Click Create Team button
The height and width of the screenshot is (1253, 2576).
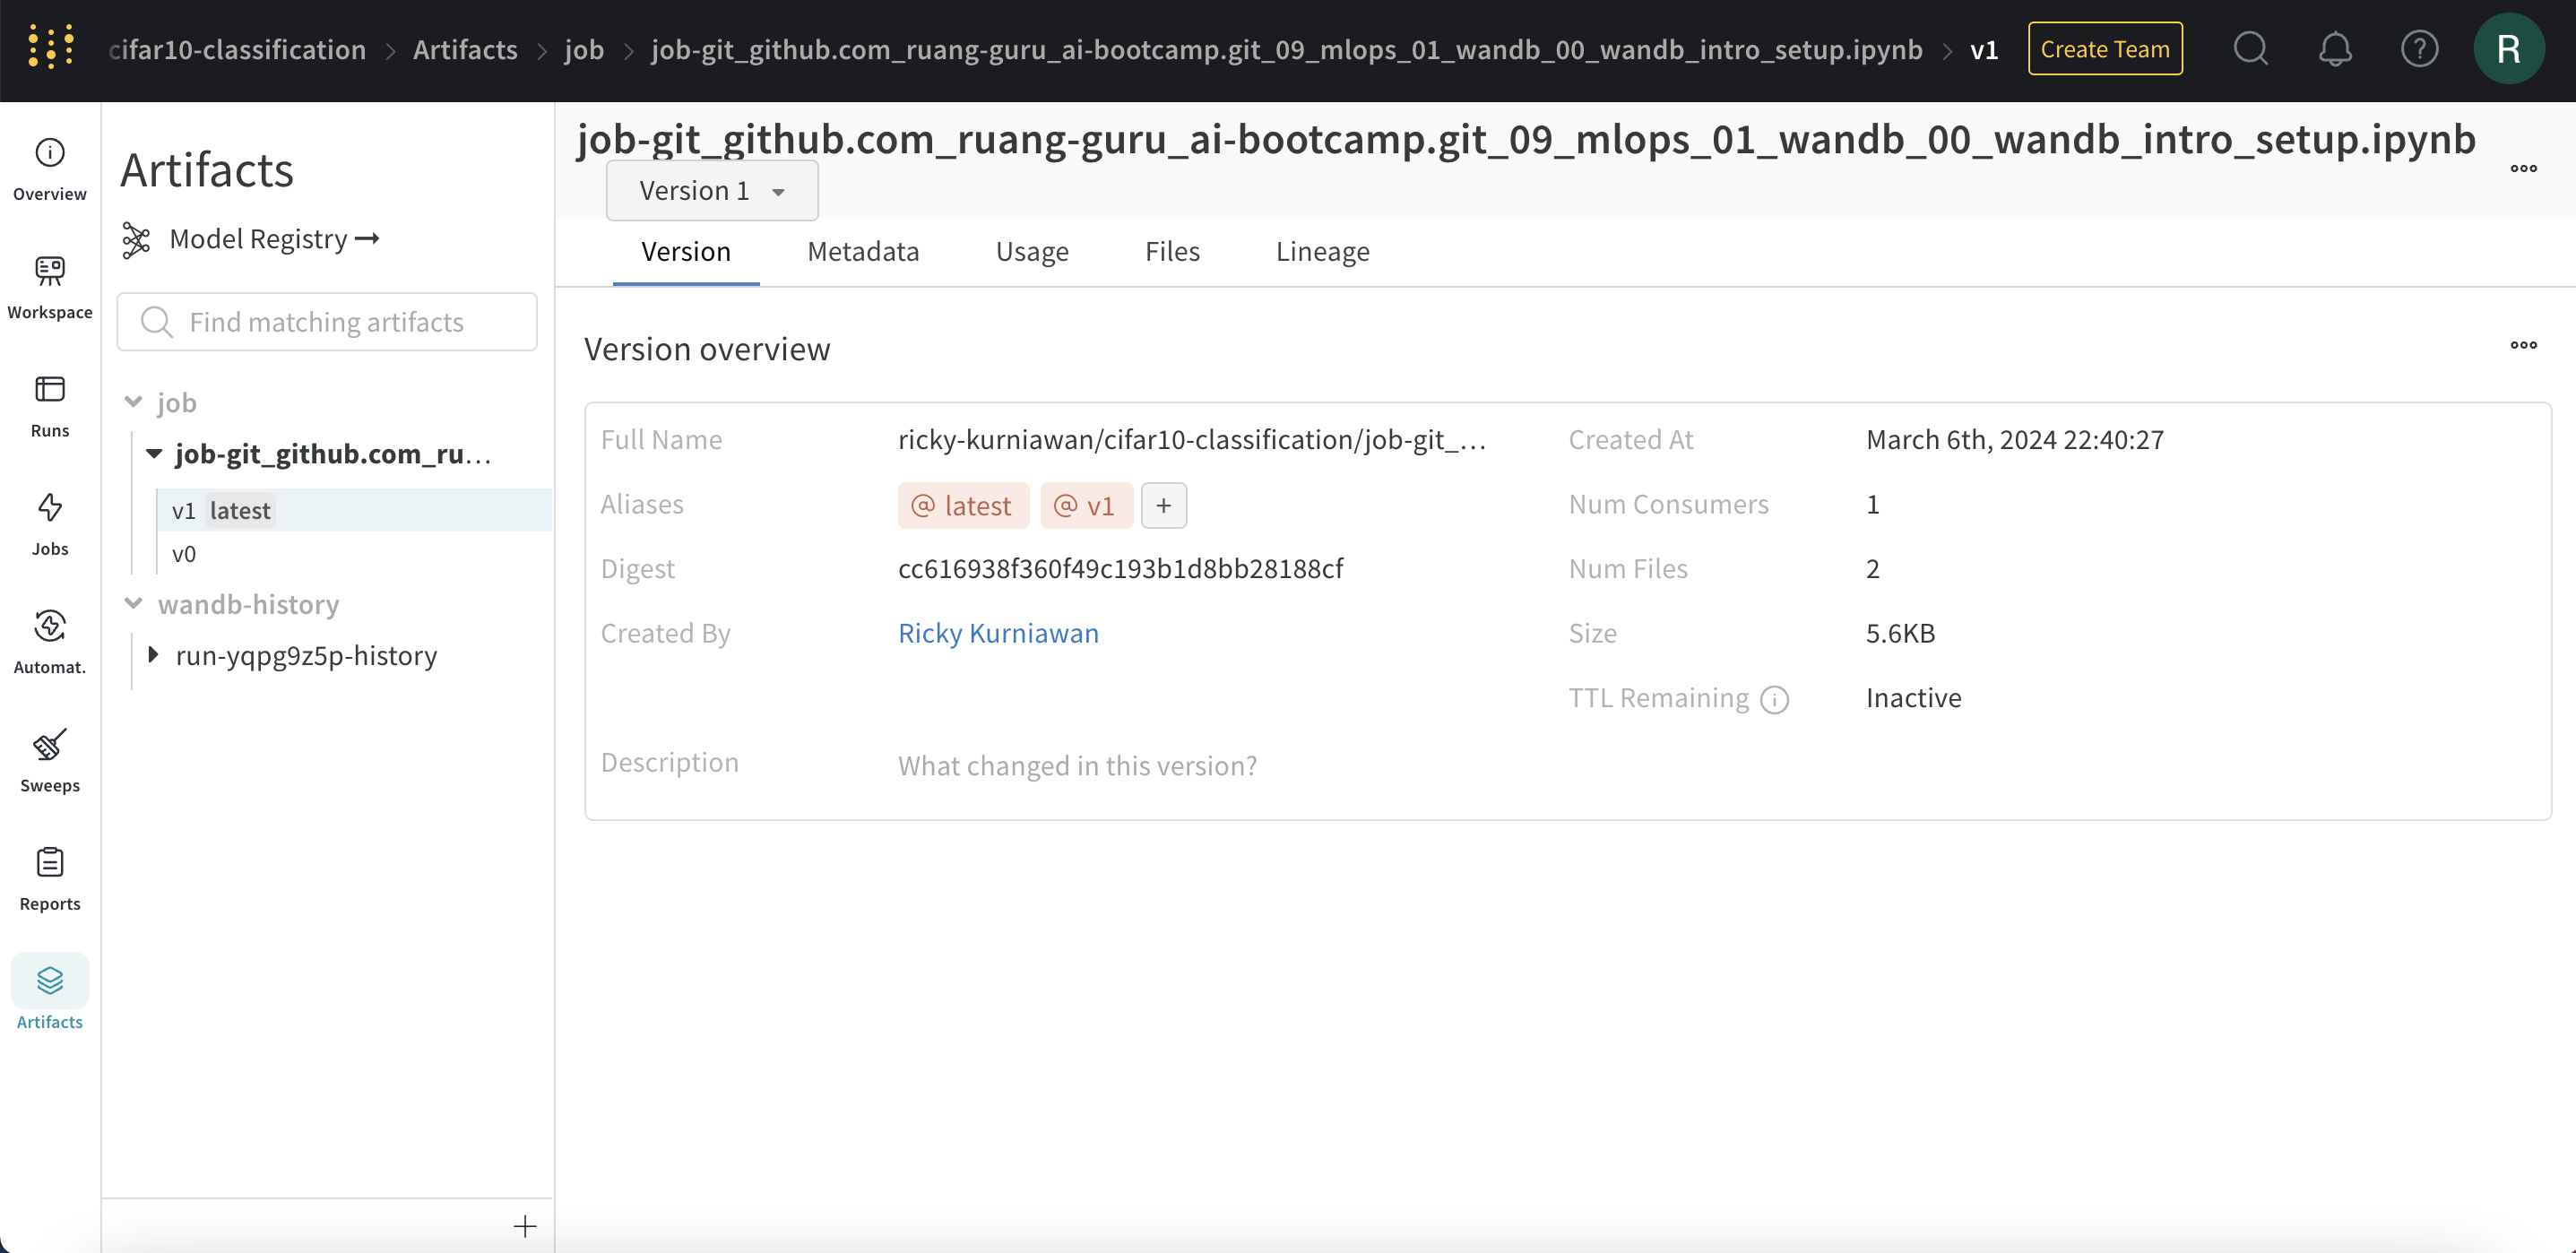coord(2105,48)
